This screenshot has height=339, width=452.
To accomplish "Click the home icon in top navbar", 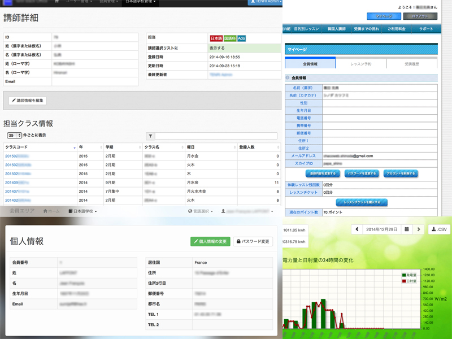I will click(57, 2).
